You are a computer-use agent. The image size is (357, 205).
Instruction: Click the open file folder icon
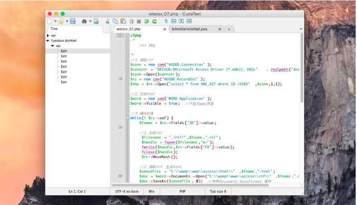pos(61,21)
